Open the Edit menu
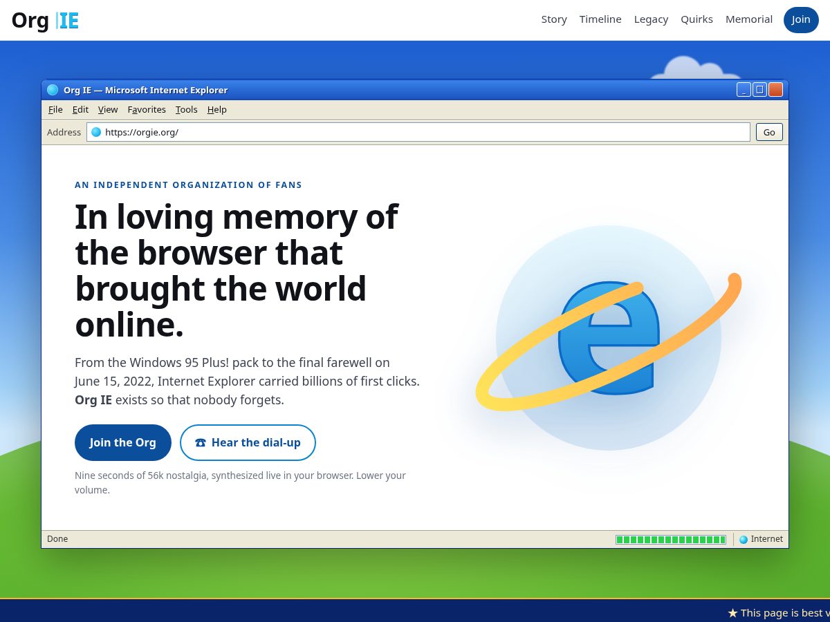Viewport: 830px width, 622px height. tap(80, 109)
